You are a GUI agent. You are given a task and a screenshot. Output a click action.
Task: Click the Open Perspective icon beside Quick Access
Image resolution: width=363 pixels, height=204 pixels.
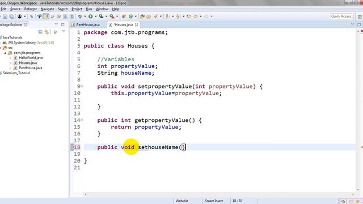360,16
